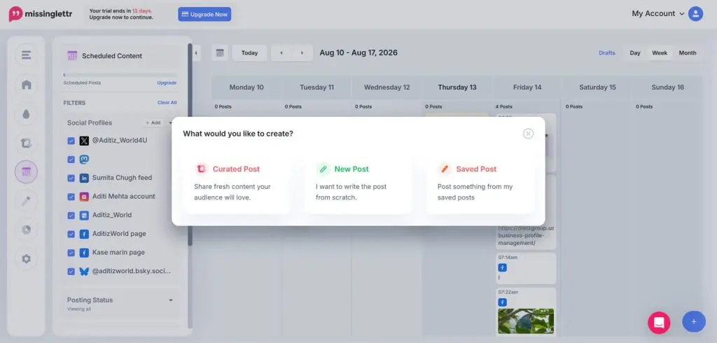Open the Curate icon in sidebar
This screenshot has height=343, width=717.
pos(26,143)
